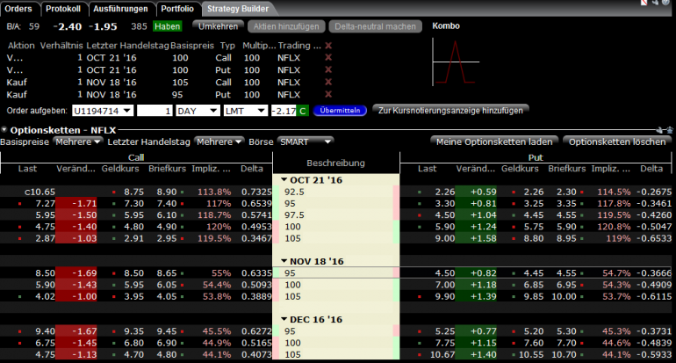The width and height of the screenshot is (676, 363).
Task: Remove the OCT 21 Call leg row
Action: 328,57
